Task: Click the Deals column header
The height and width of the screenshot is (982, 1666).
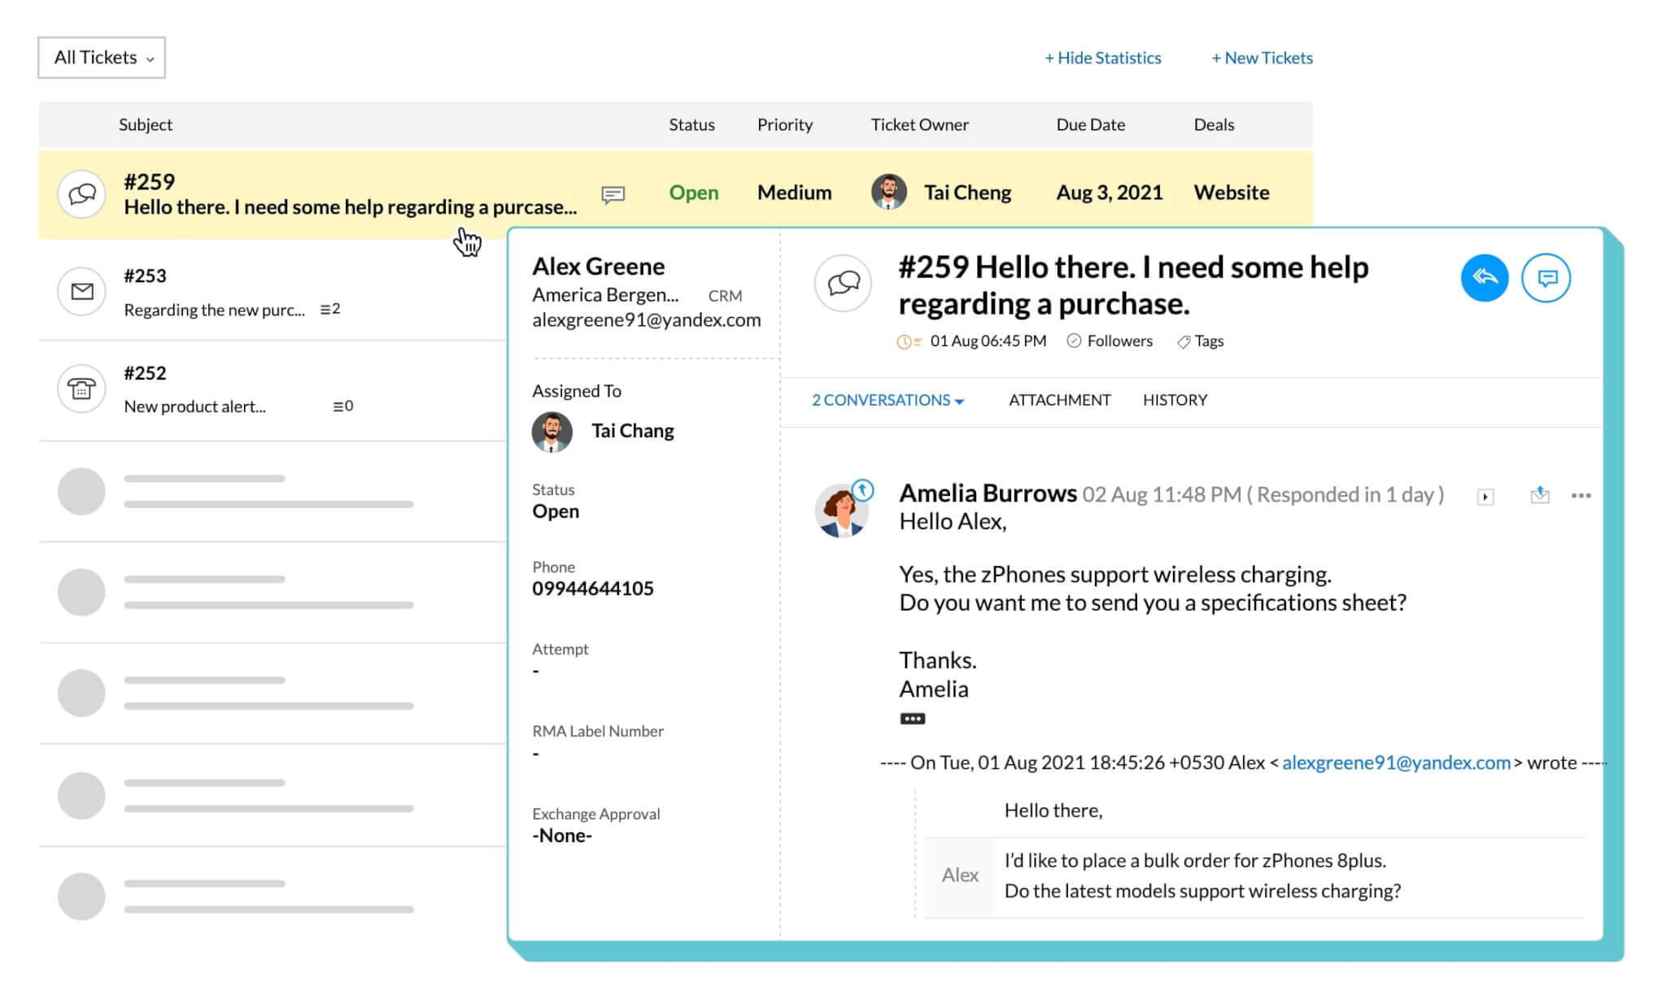Action: pyautogui.click(x=1214, y=124)
